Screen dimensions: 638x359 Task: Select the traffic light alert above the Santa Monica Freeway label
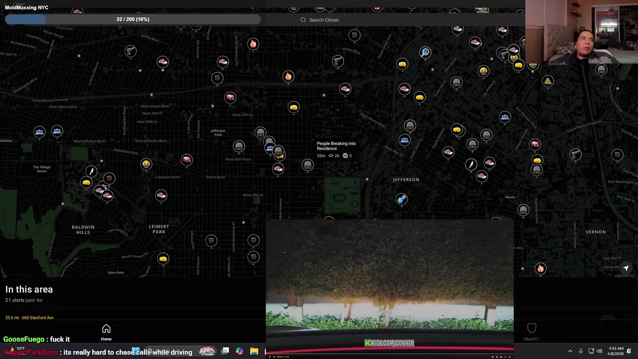click(217, 78)
